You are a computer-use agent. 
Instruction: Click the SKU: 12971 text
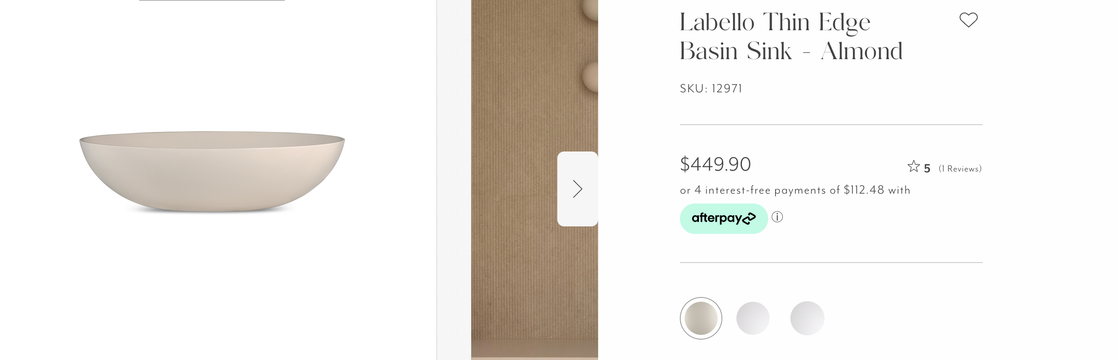(x=711, y=89)
